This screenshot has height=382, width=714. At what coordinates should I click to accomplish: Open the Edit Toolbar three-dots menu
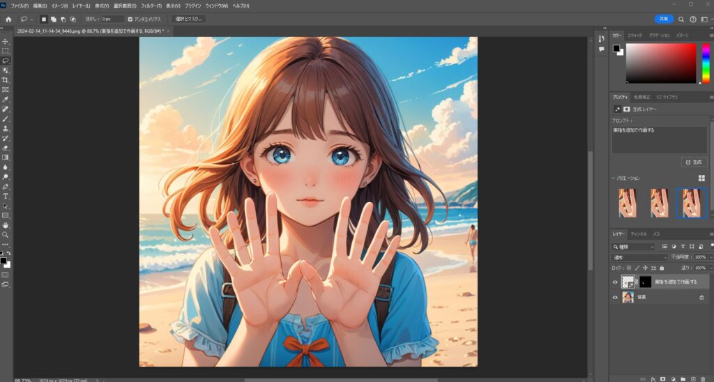pos(6,245)
